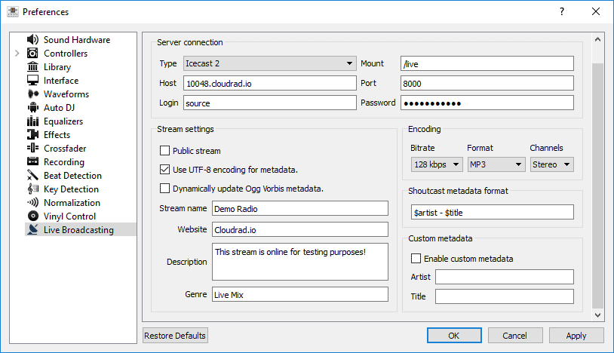The width and height of the screenshot is (614, 353).
Task: Click the custom metadata Title field
Action: 505,296
